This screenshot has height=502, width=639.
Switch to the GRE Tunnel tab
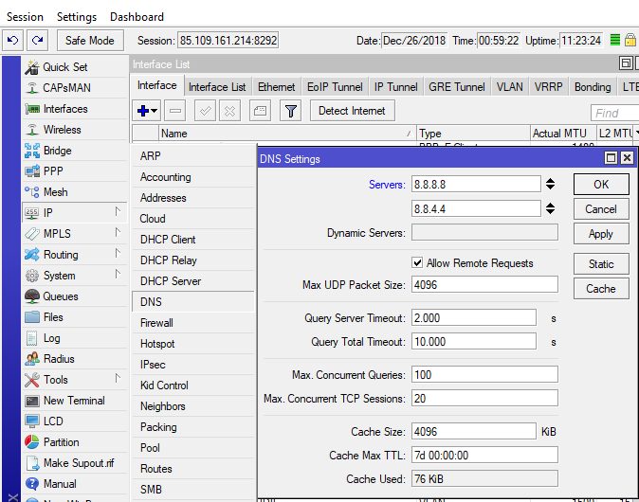(x=457, y=87)
